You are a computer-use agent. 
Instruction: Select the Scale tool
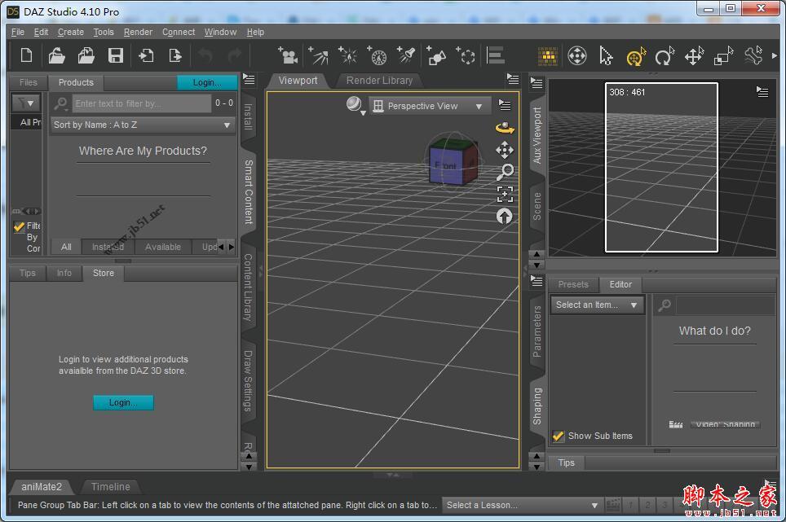tap(723, 56)
